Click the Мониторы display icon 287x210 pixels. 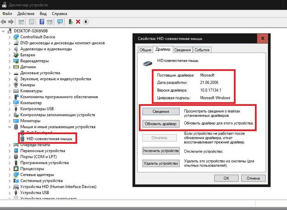[x=16, y=121]
